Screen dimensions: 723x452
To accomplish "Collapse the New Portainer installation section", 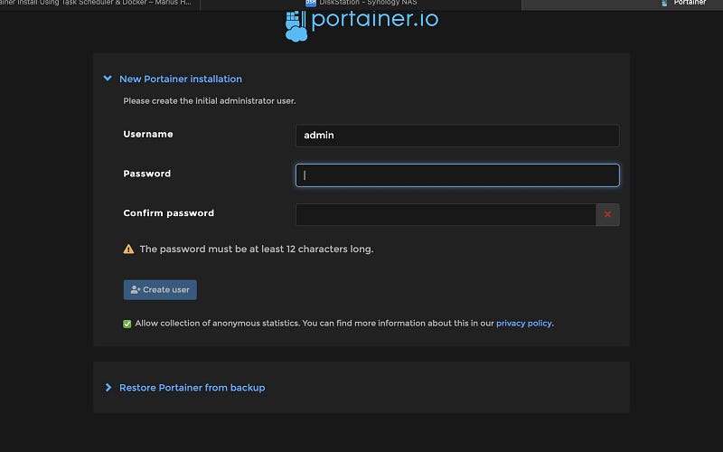I will (x=108, y=79).
